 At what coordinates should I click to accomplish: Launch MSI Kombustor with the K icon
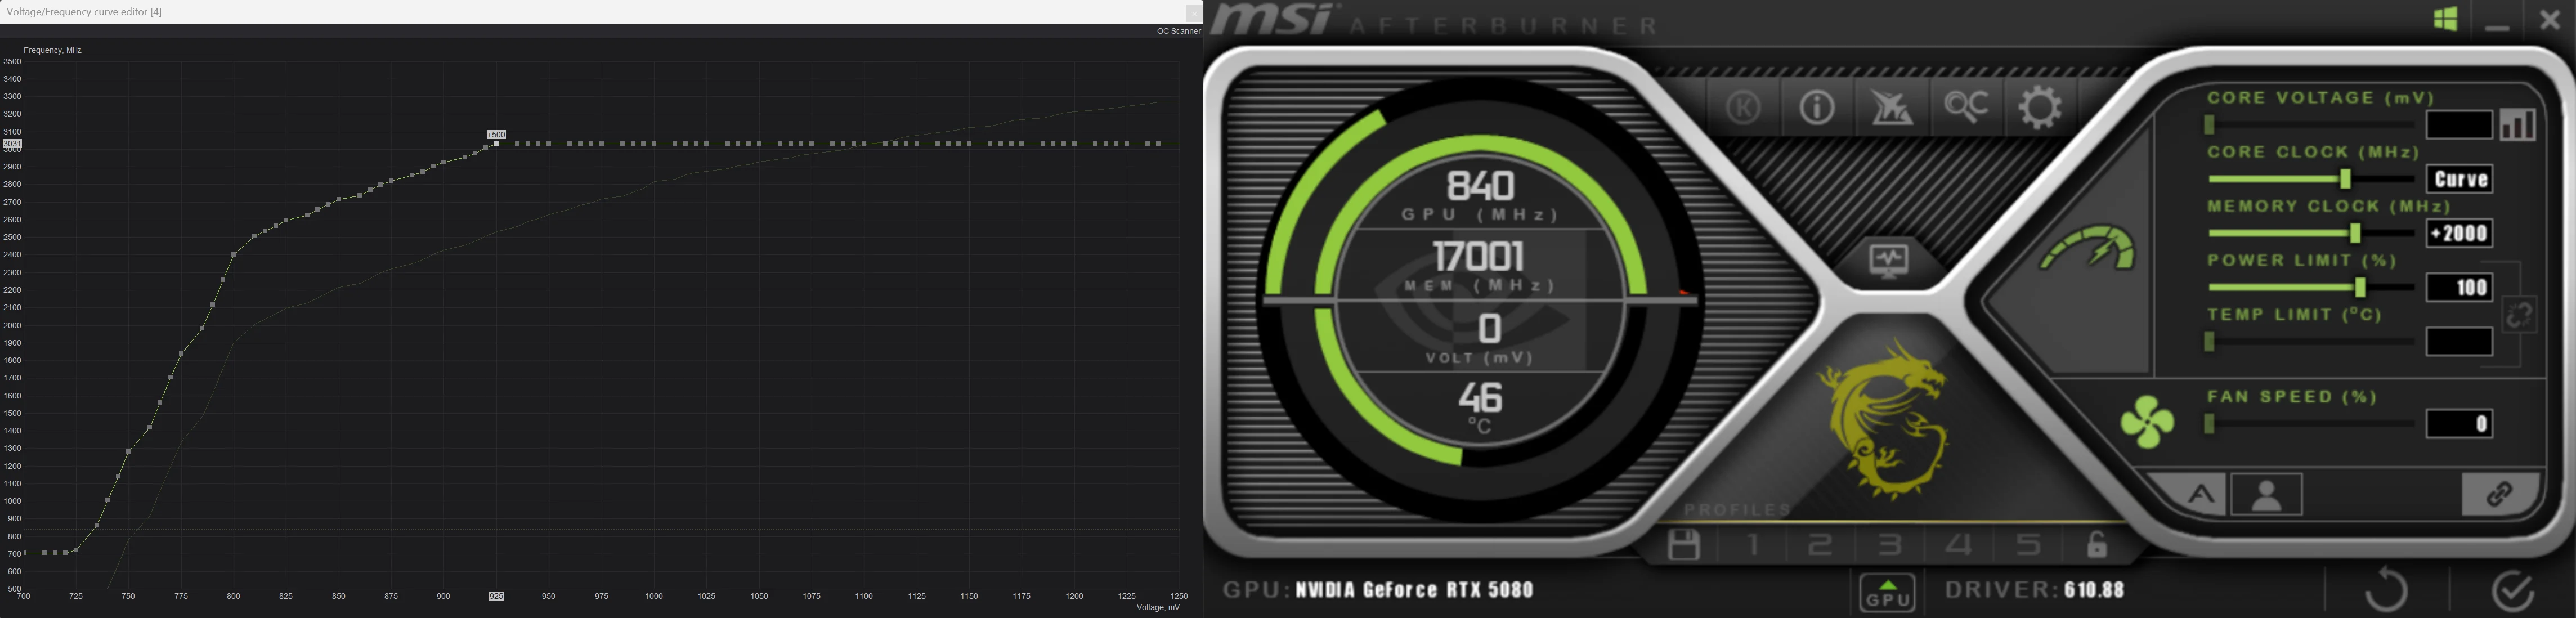pyautogui.click(x=1743, y=106)
